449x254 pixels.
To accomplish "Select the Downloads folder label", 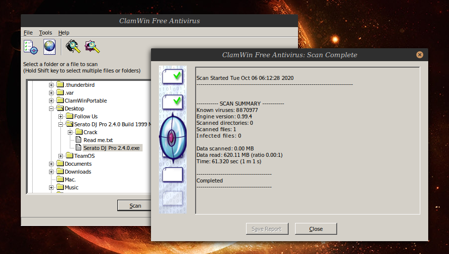I will (x=78, y=172).
